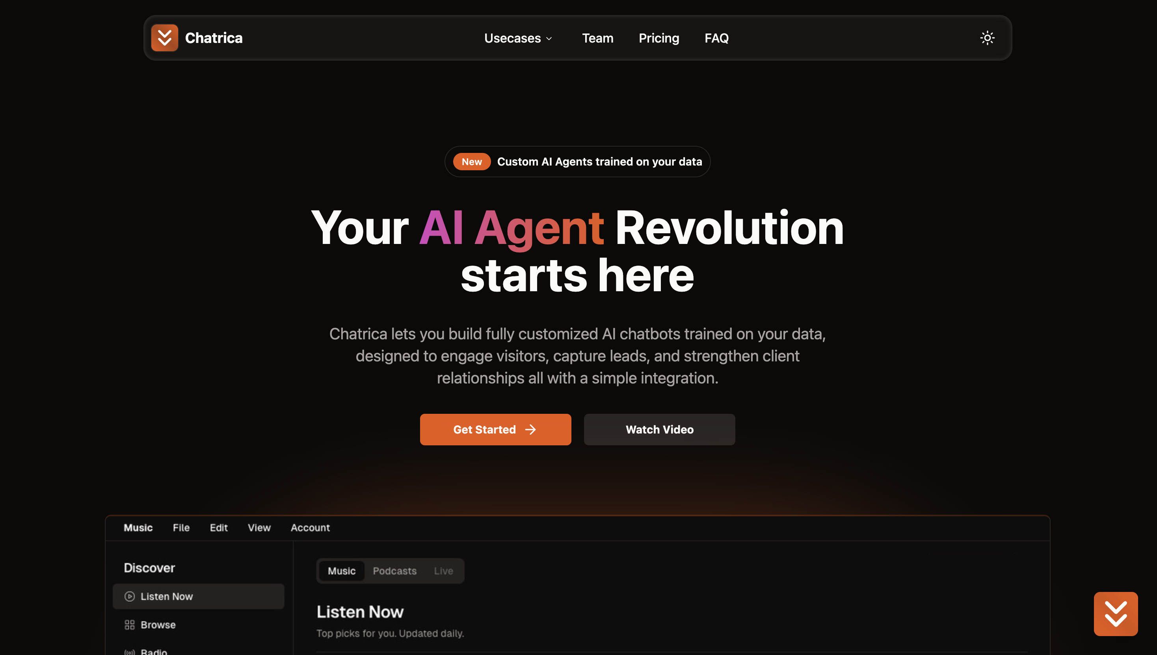Click the Listen Now play circle icon

click(130, 596)
